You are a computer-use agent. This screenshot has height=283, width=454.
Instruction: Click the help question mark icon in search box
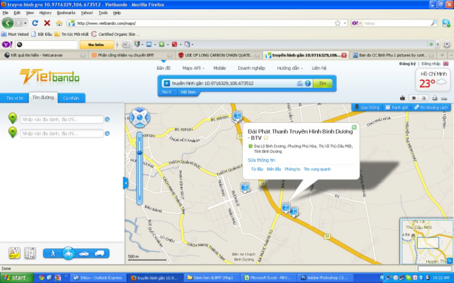(x=308, y=83)
